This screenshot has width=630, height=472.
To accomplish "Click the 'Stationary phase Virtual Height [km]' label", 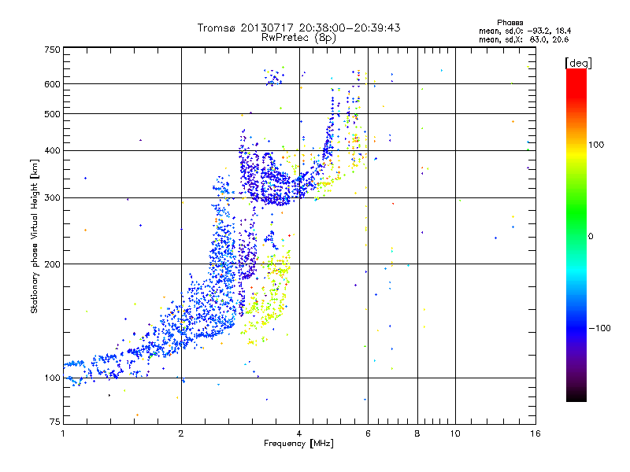I will coord(34,236).
